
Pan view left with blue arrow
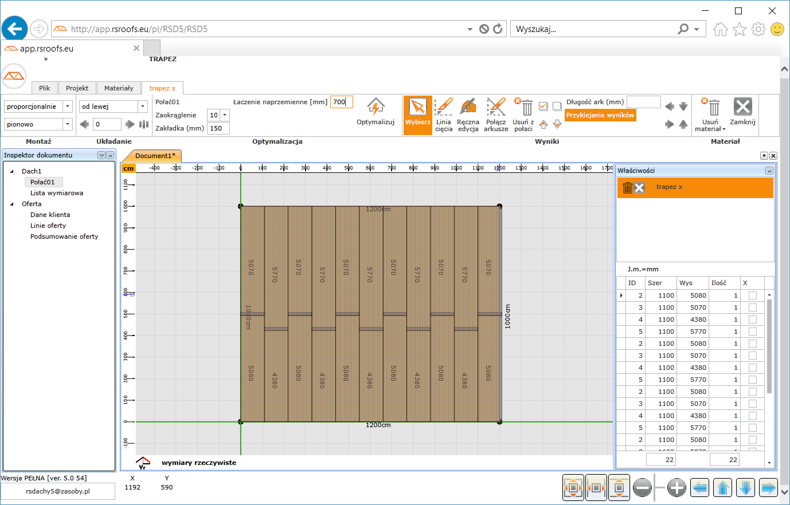click(699, 488)
